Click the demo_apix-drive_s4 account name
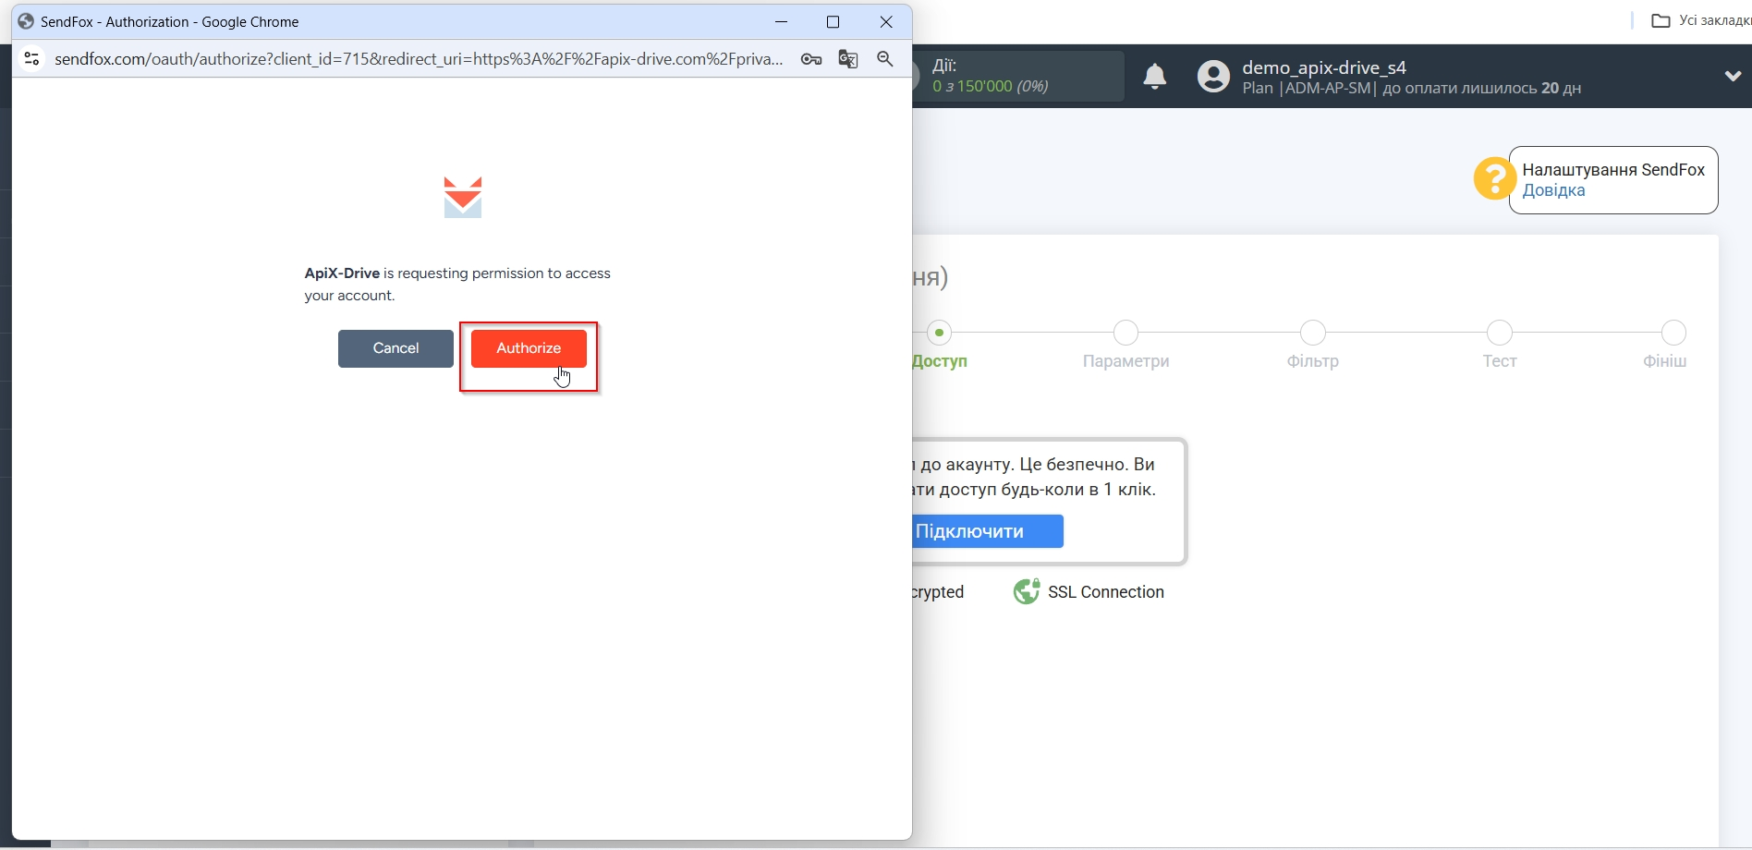This screenshot has width=1752, height=850. [x=1324, y=67]
